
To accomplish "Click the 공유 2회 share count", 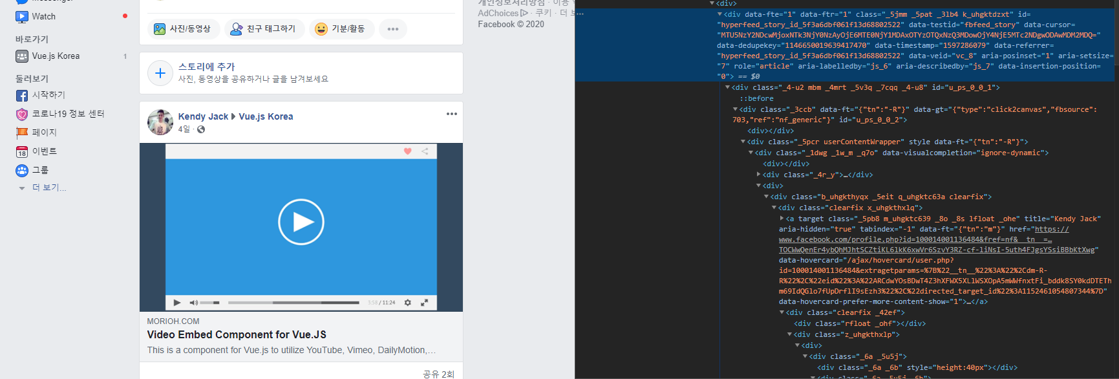I will [439, 374].
